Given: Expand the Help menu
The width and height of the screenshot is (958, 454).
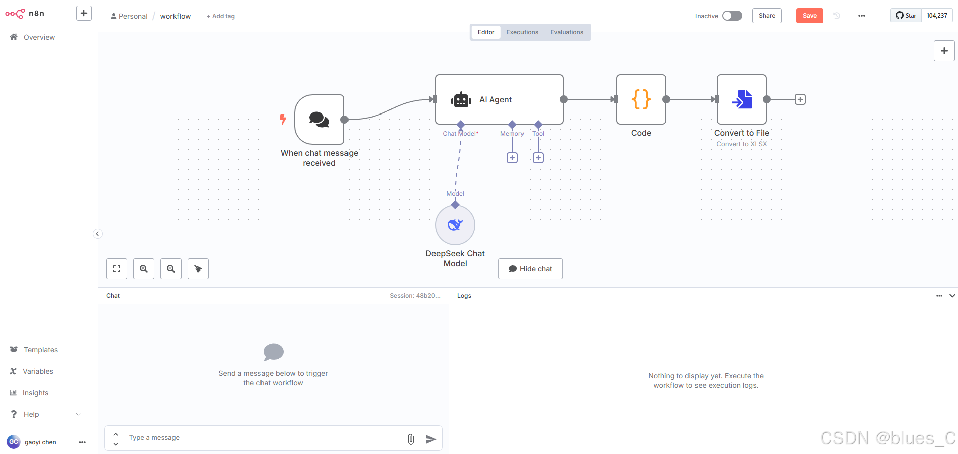Looking at the screenshot, I should pyautogui.click(x=45, y=414).
